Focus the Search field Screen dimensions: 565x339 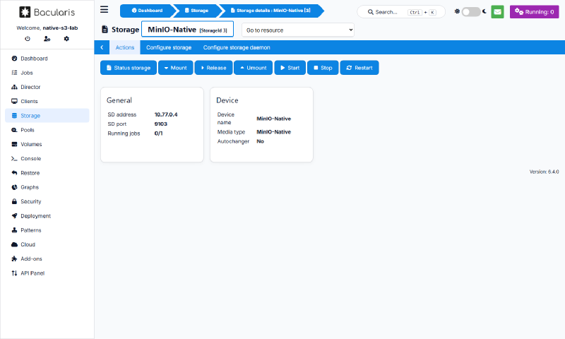[401, 12]
